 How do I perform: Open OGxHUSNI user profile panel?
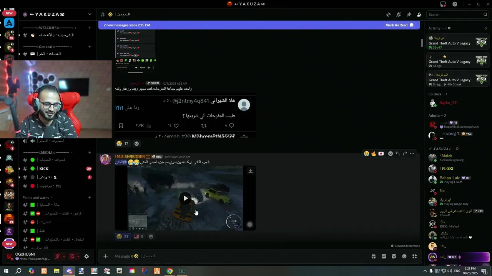28,256
